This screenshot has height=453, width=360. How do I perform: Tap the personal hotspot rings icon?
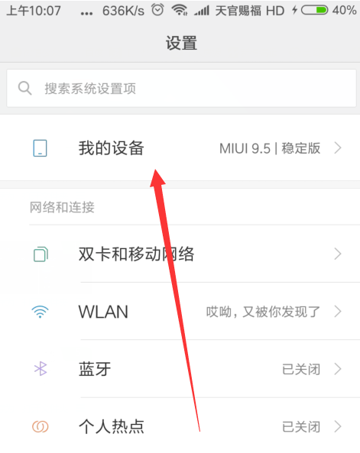[x=41, y=426]
